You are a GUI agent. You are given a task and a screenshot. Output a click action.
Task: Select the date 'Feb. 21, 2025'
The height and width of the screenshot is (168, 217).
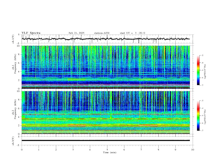tap(76, 33)
